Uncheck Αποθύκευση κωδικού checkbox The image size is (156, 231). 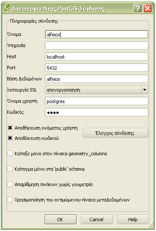[x=10, y=138]
